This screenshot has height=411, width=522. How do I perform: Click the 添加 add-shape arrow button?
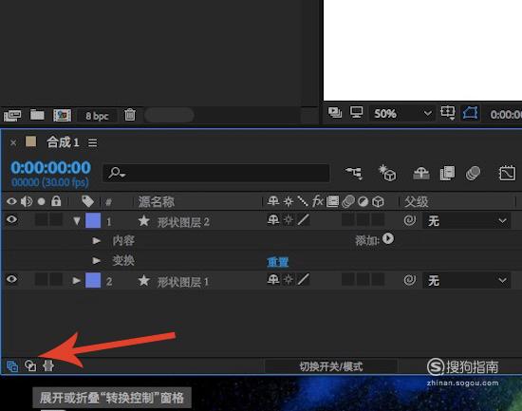click(x=388, y=239)
